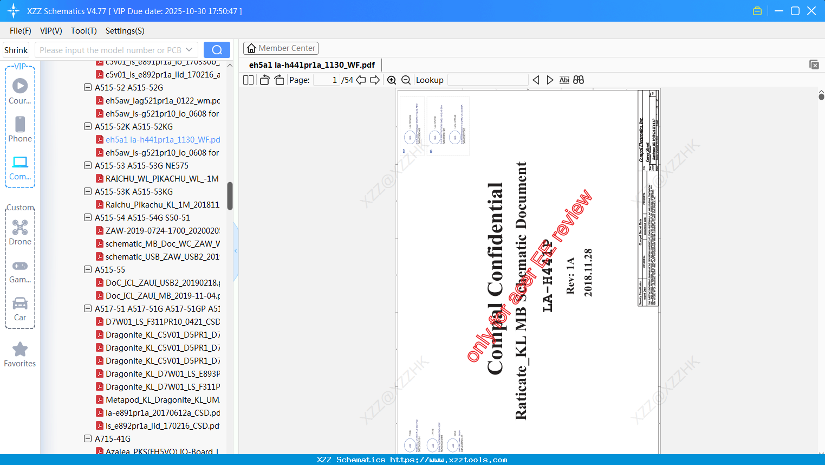Click the Lookup text field

[488, 80]
